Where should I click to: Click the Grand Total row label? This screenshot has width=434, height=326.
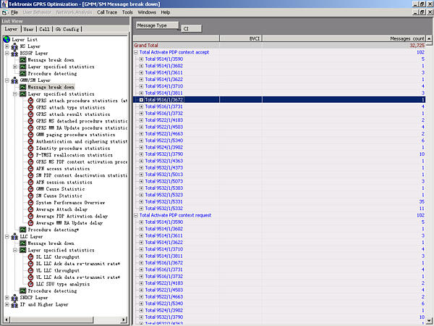(x=146, y=45)
